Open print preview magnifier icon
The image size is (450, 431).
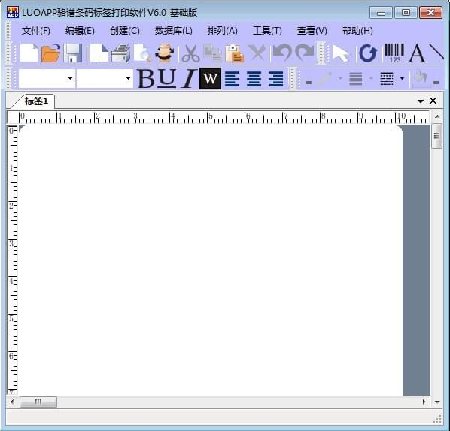[142, 53]
